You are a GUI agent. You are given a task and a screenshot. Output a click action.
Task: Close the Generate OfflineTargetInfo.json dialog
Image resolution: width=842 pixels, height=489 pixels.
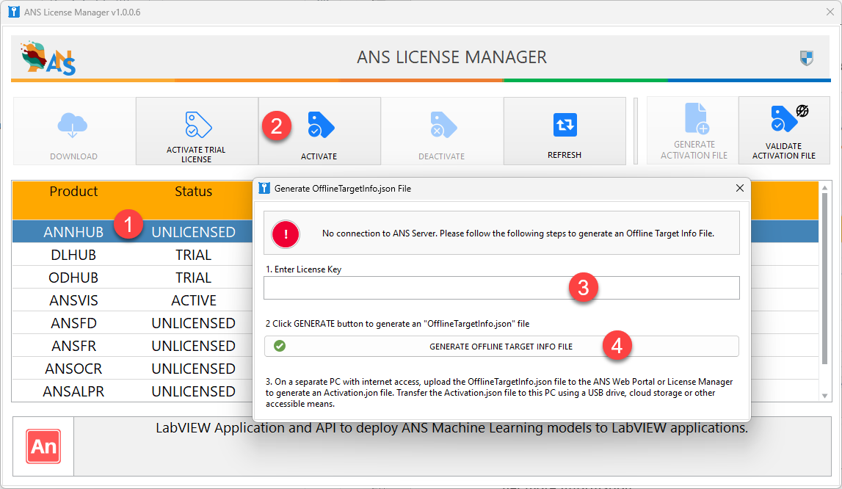click(739, 189)
